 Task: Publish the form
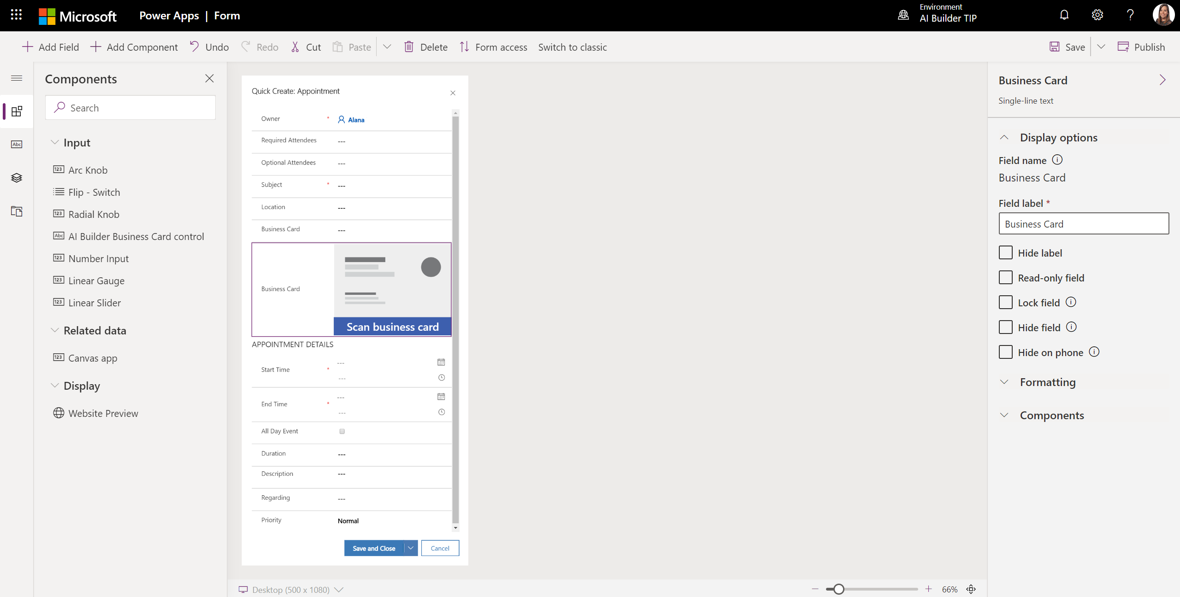pyautogui.click(x=1141, y=47)
